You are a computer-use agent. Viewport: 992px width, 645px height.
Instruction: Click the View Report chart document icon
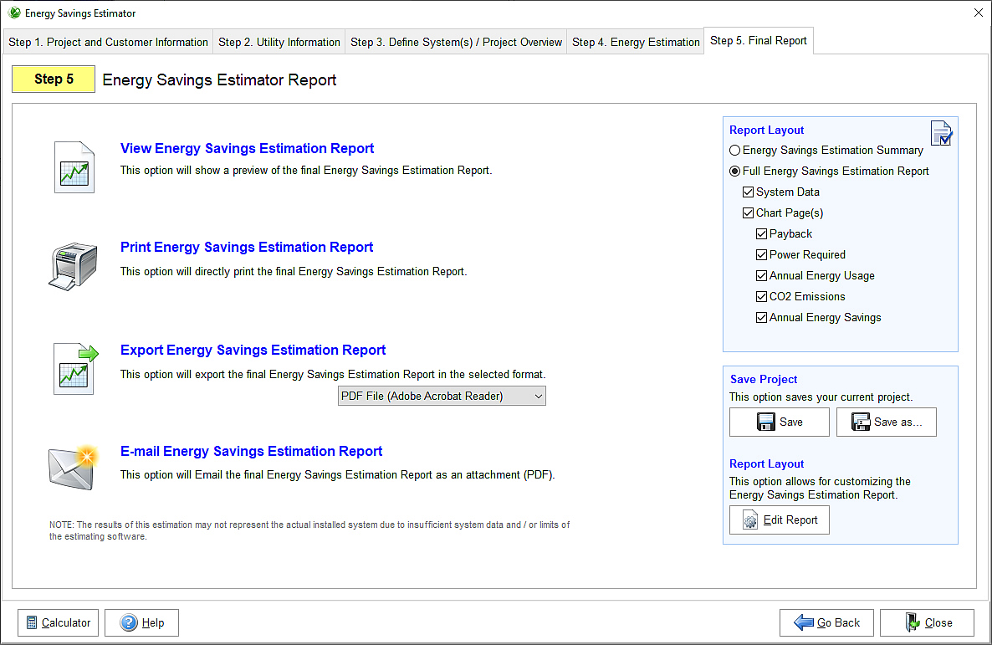(74, 167)
